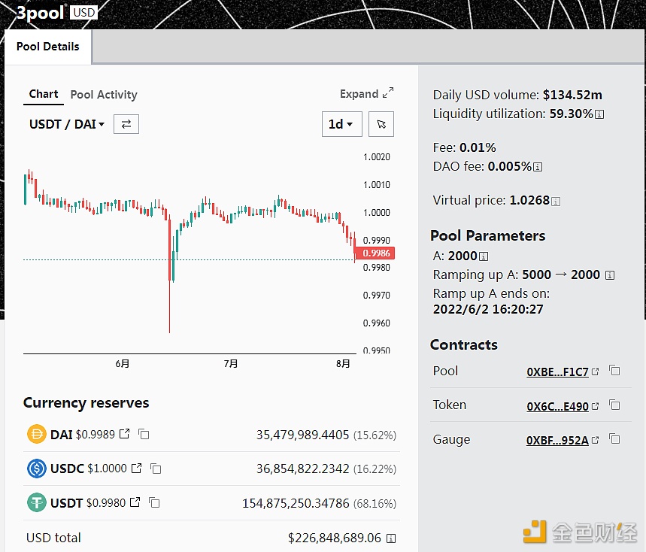
Task: Click the USDC coin logo
Action: (x=37, y=469)
